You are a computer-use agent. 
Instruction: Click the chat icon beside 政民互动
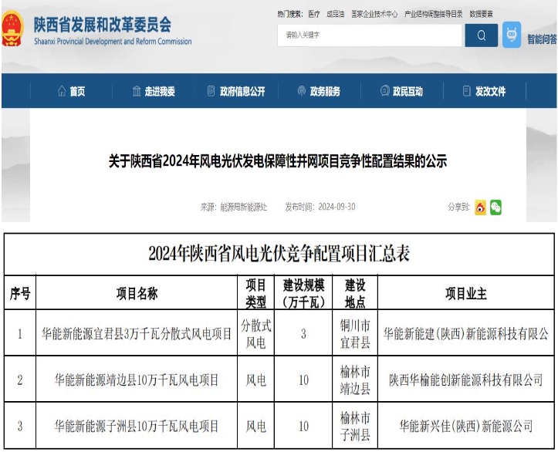click(x=384, y=92)
